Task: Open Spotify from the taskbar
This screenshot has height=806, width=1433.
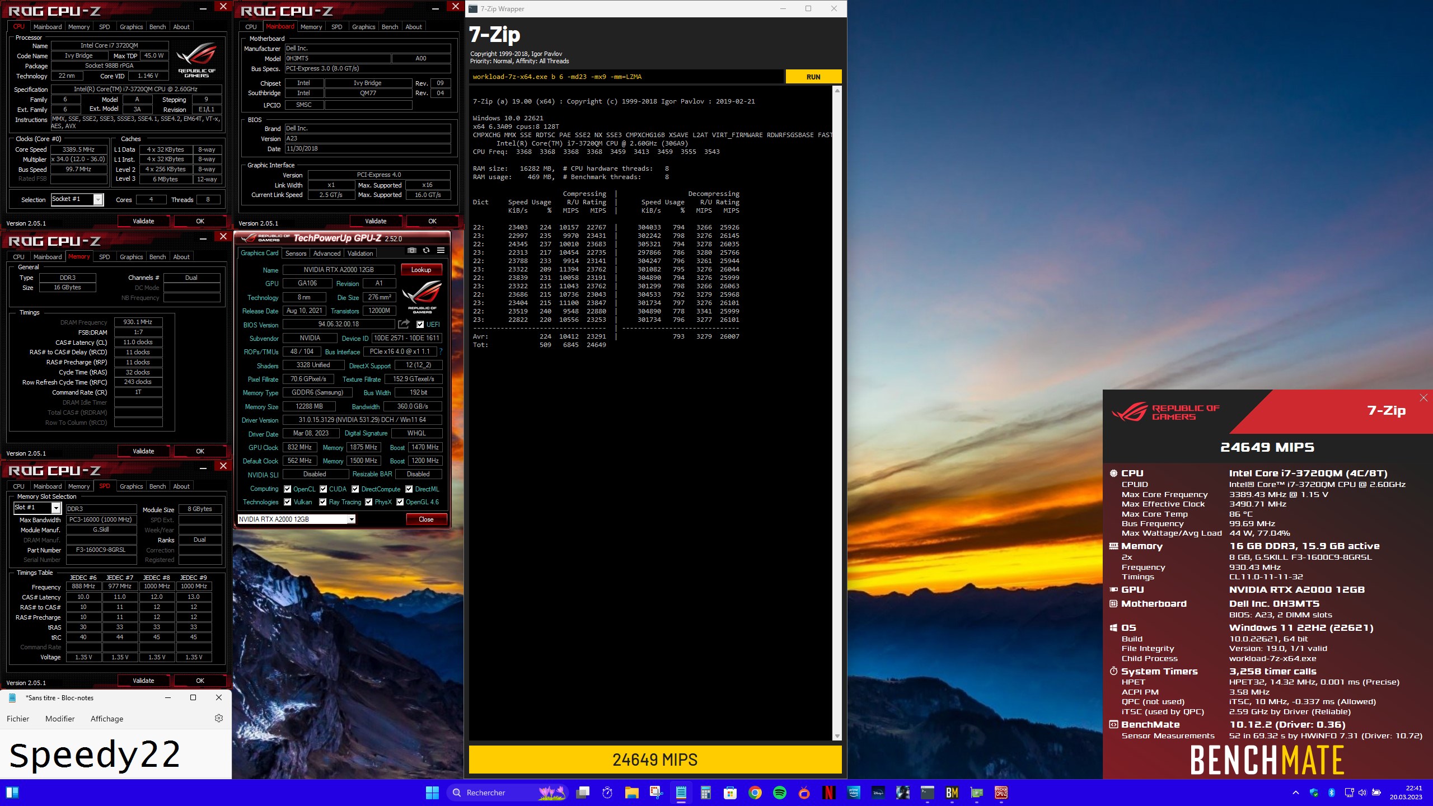Action: tap(779, 793)
